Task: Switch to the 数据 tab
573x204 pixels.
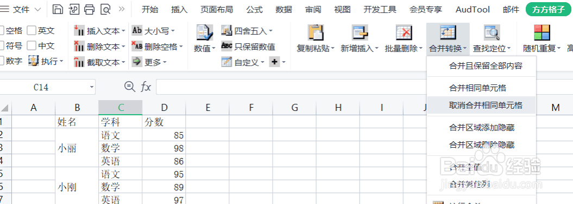Action: click(284, 10)
